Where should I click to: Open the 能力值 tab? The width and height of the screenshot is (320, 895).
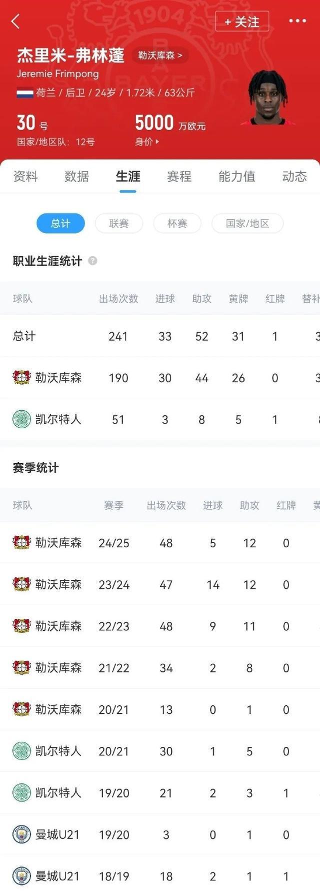tap(235, 176)
